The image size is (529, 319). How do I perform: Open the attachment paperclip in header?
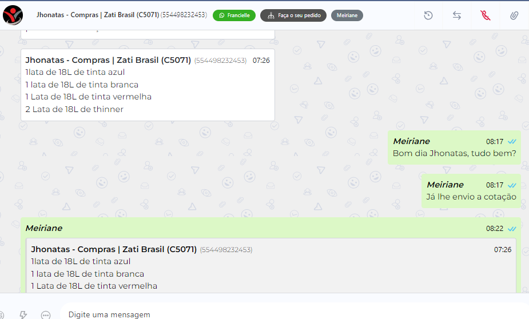click(x=514, y=15)
